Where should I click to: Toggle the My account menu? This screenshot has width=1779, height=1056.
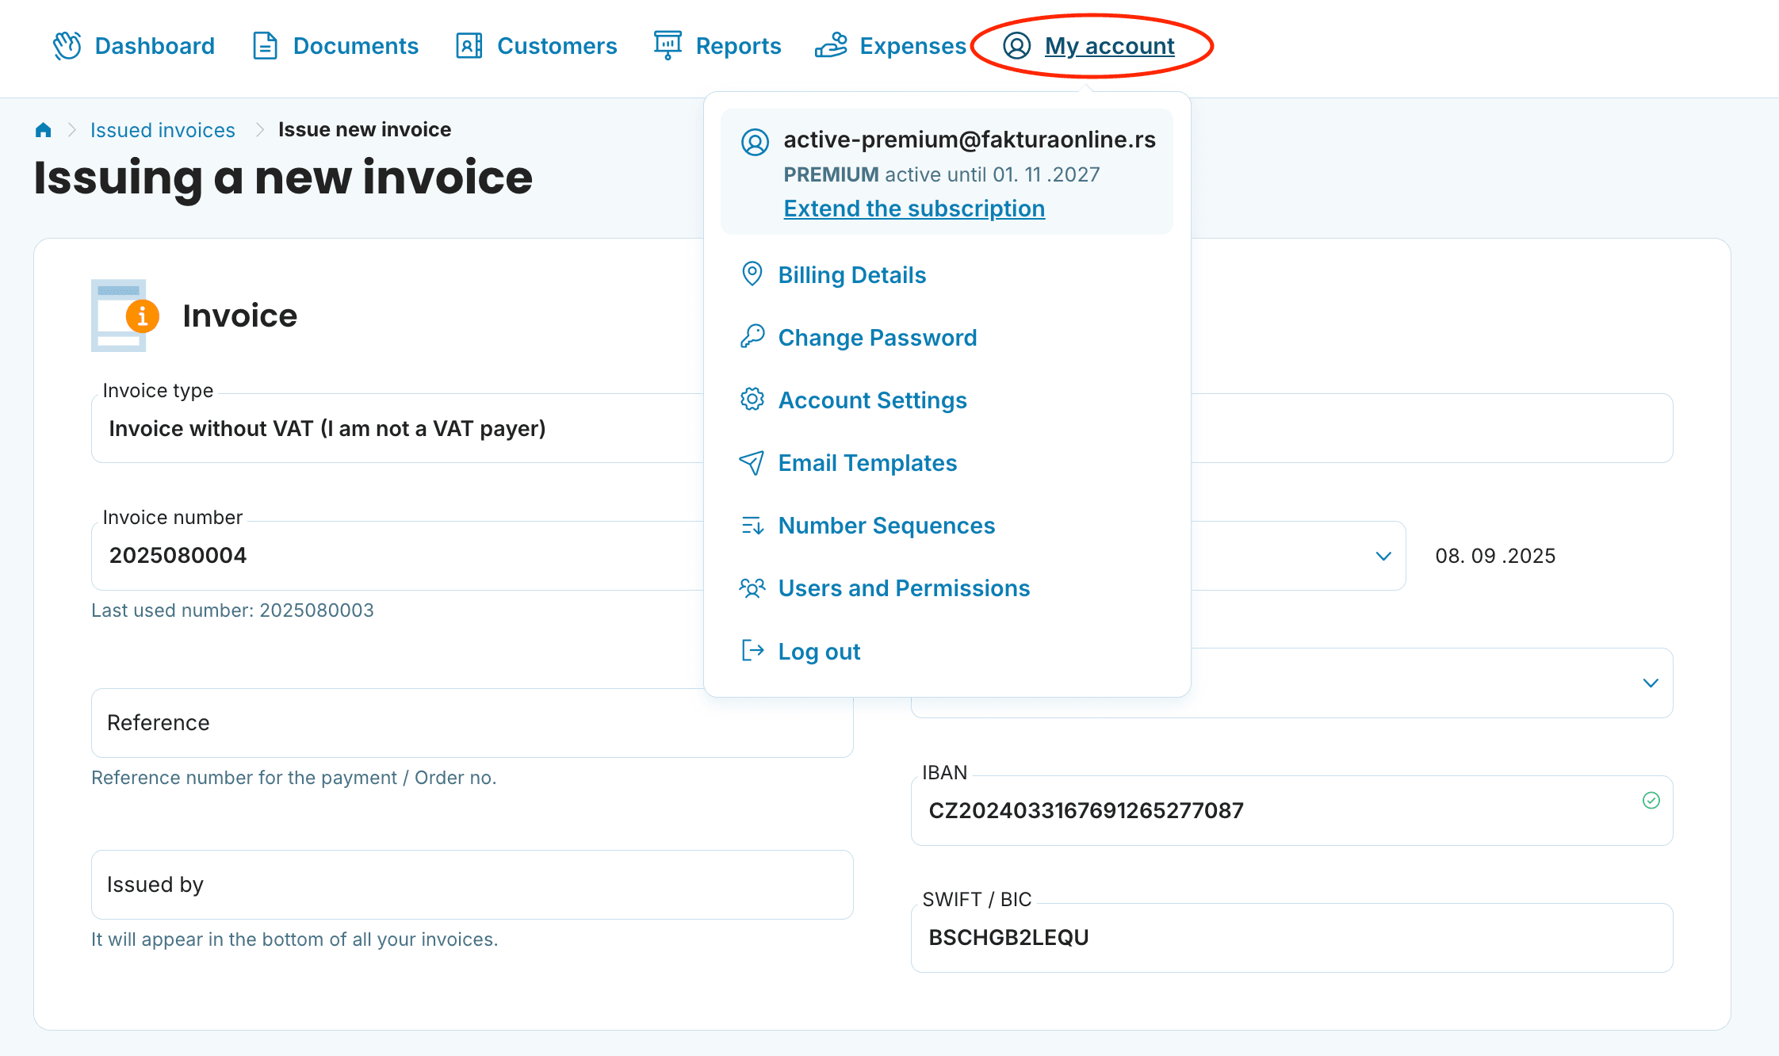coord(1108,46)
